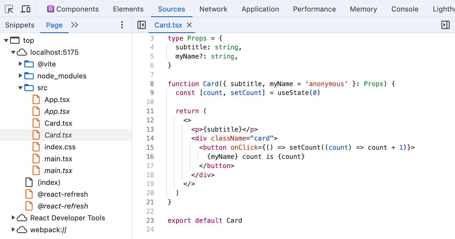The width and height of the screenshot is (455, 239).
Task: Click useState(0) call in code
Action: coord(299,93)
